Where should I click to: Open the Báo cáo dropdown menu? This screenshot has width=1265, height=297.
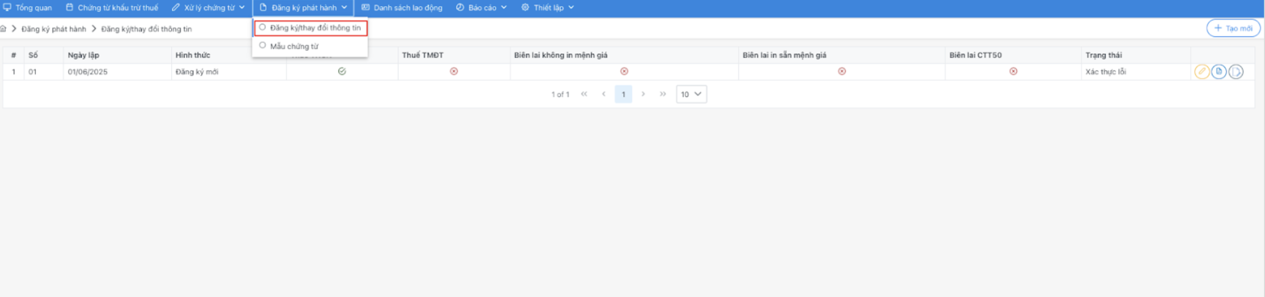pos(481,8)
